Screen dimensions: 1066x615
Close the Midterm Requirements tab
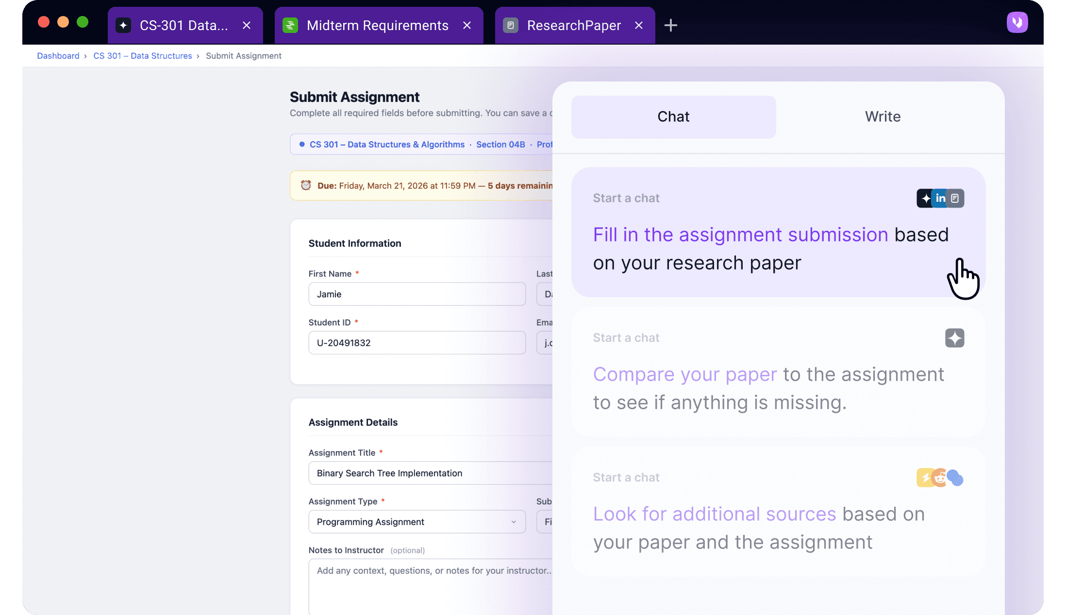click(x=467, y=25)
